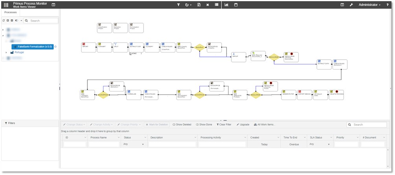Expand the Portugal tree node
This screenshot has height=175, width=395.
point(6,53)
